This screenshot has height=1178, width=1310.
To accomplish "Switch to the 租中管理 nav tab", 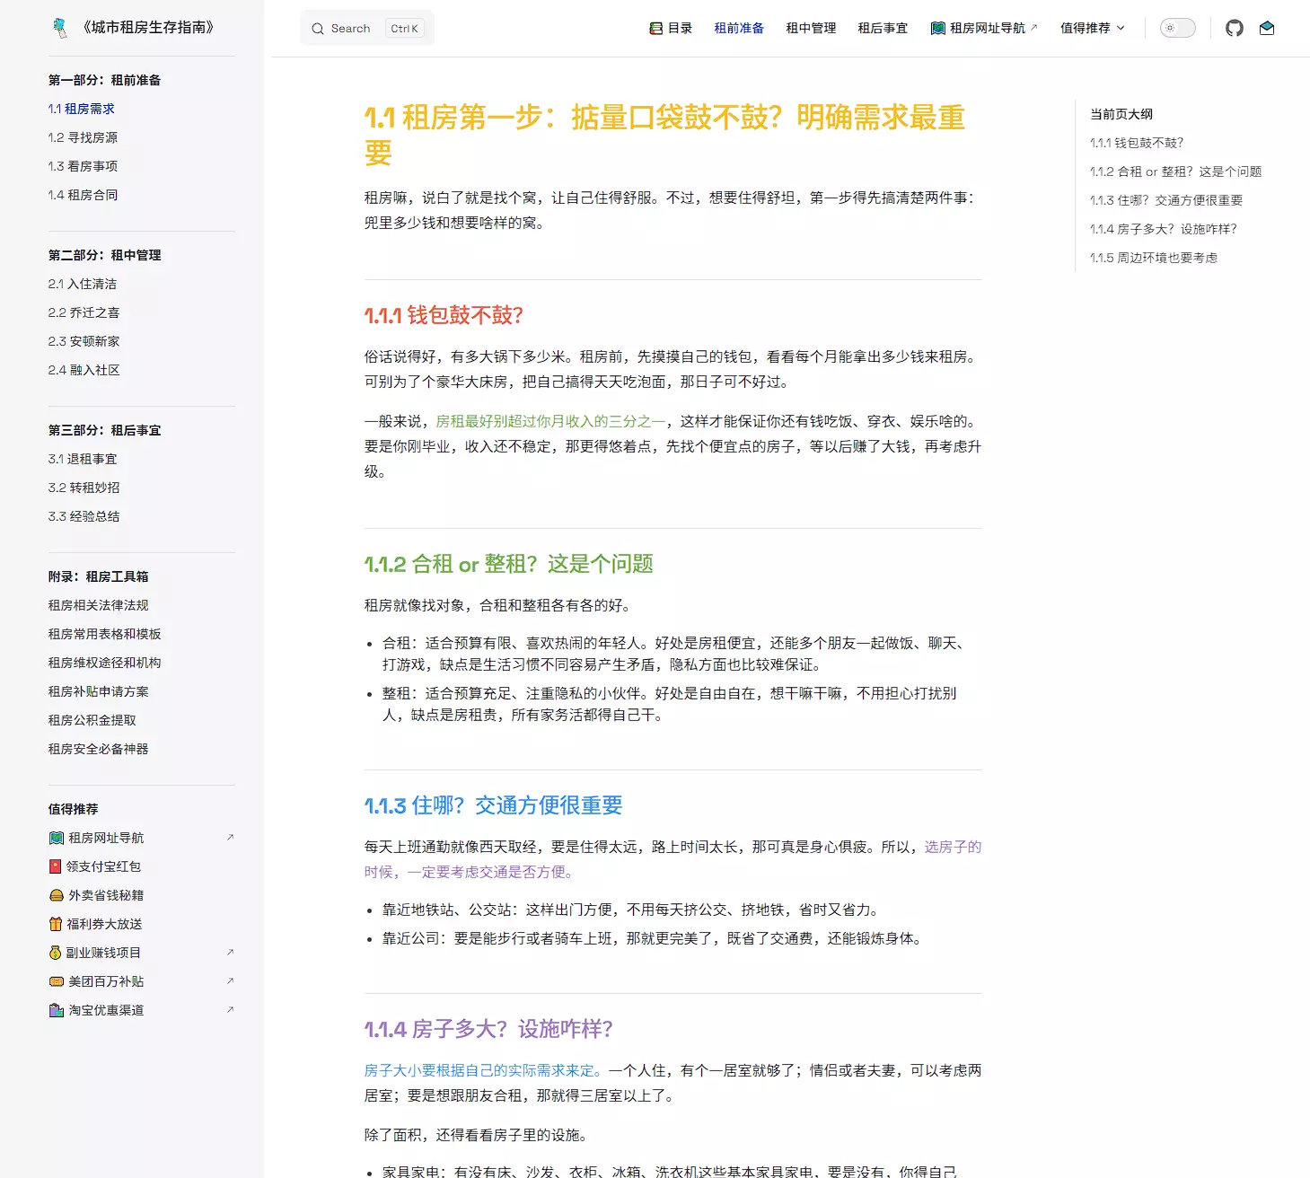I will 811,28.
